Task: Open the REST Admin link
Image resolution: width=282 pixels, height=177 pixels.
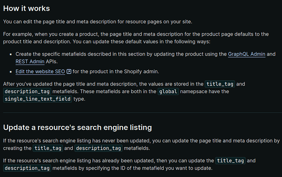Action: 30,61
